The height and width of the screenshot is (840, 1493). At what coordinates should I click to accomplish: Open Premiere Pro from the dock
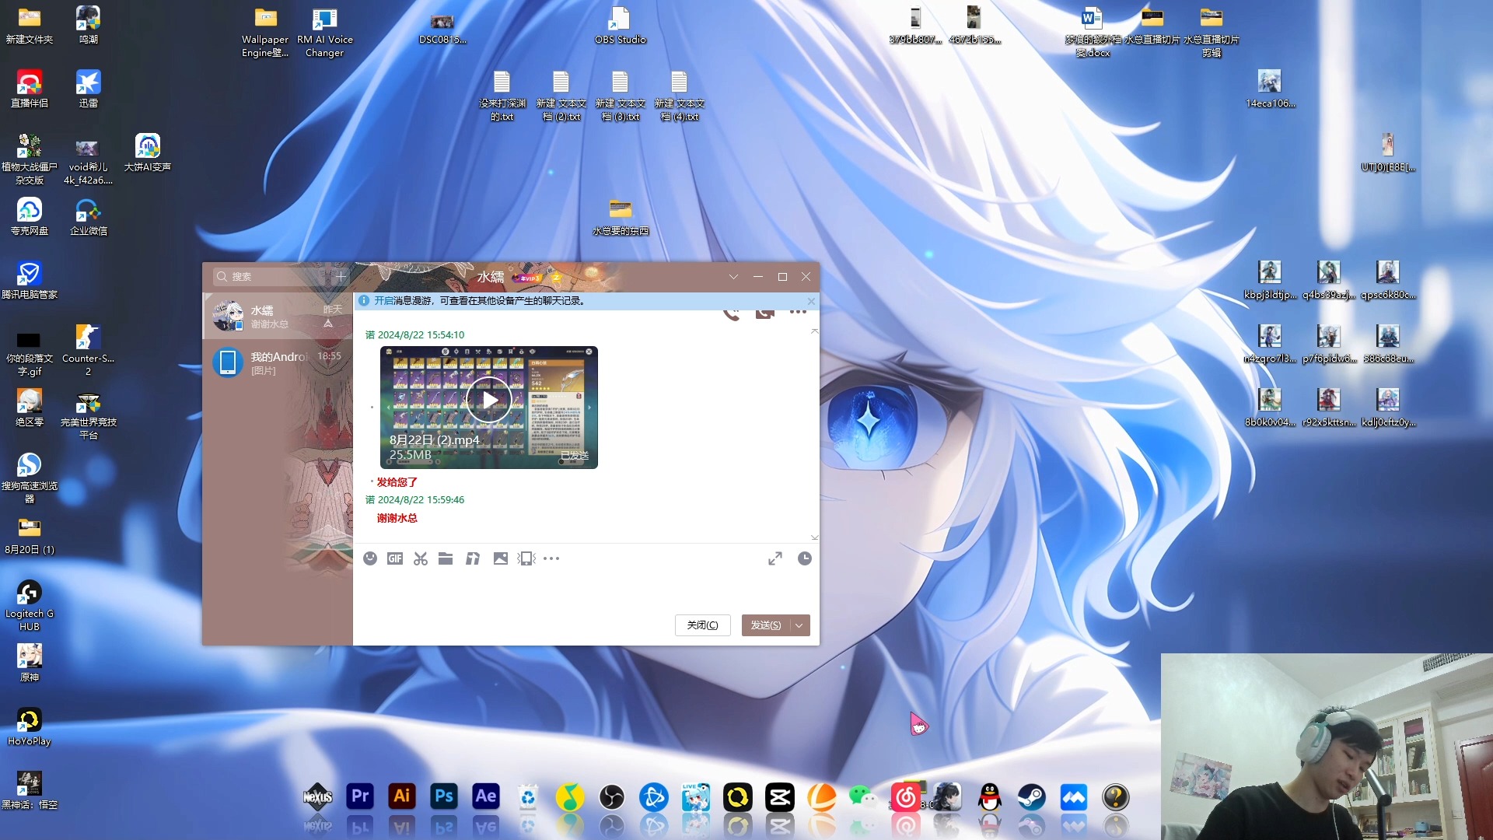360,796
